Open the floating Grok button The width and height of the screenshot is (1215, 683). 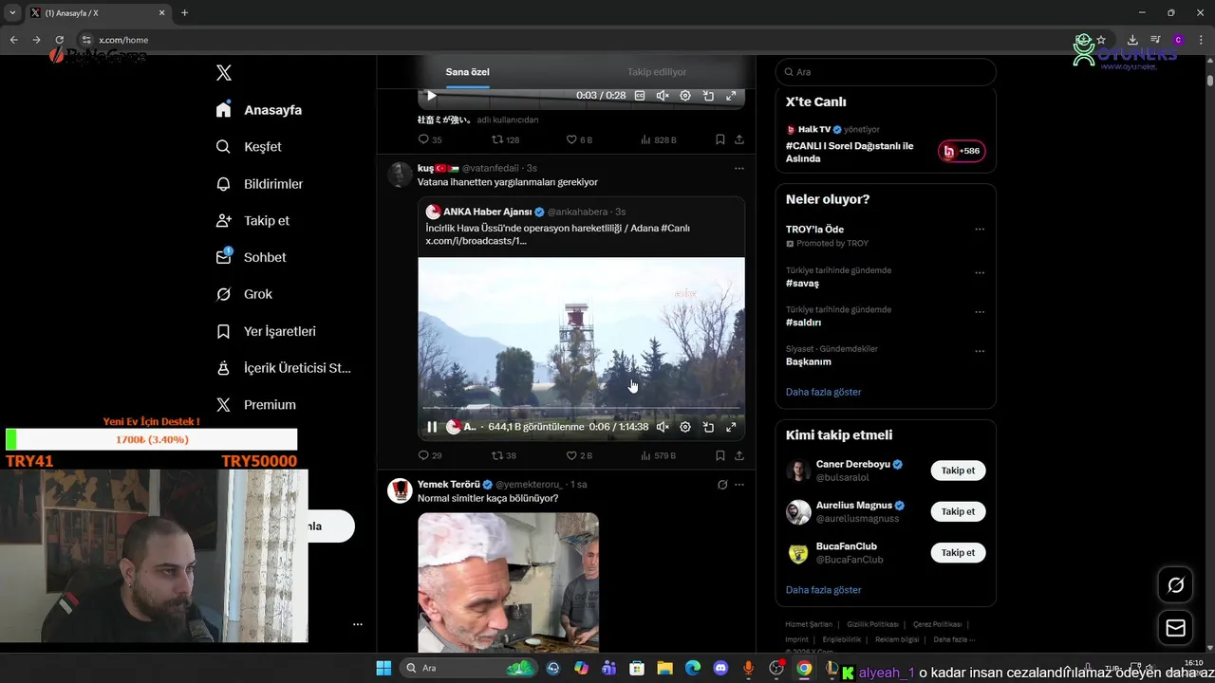click(x=1175, y=585)
